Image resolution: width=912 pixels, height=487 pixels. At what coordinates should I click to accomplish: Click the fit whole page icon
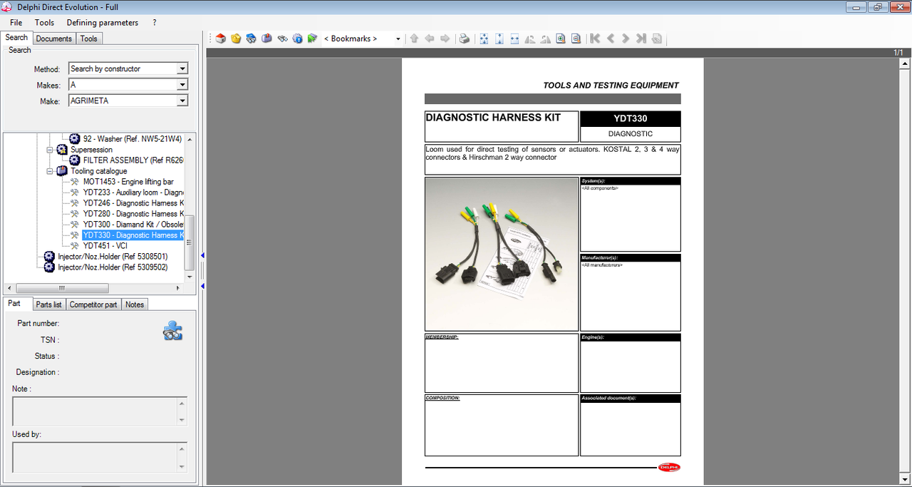pos(484,39)
